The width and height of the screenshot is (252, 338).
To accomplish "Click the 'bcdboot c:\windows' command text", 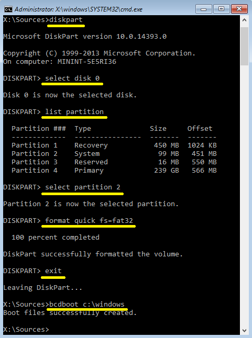I will 87,304.
